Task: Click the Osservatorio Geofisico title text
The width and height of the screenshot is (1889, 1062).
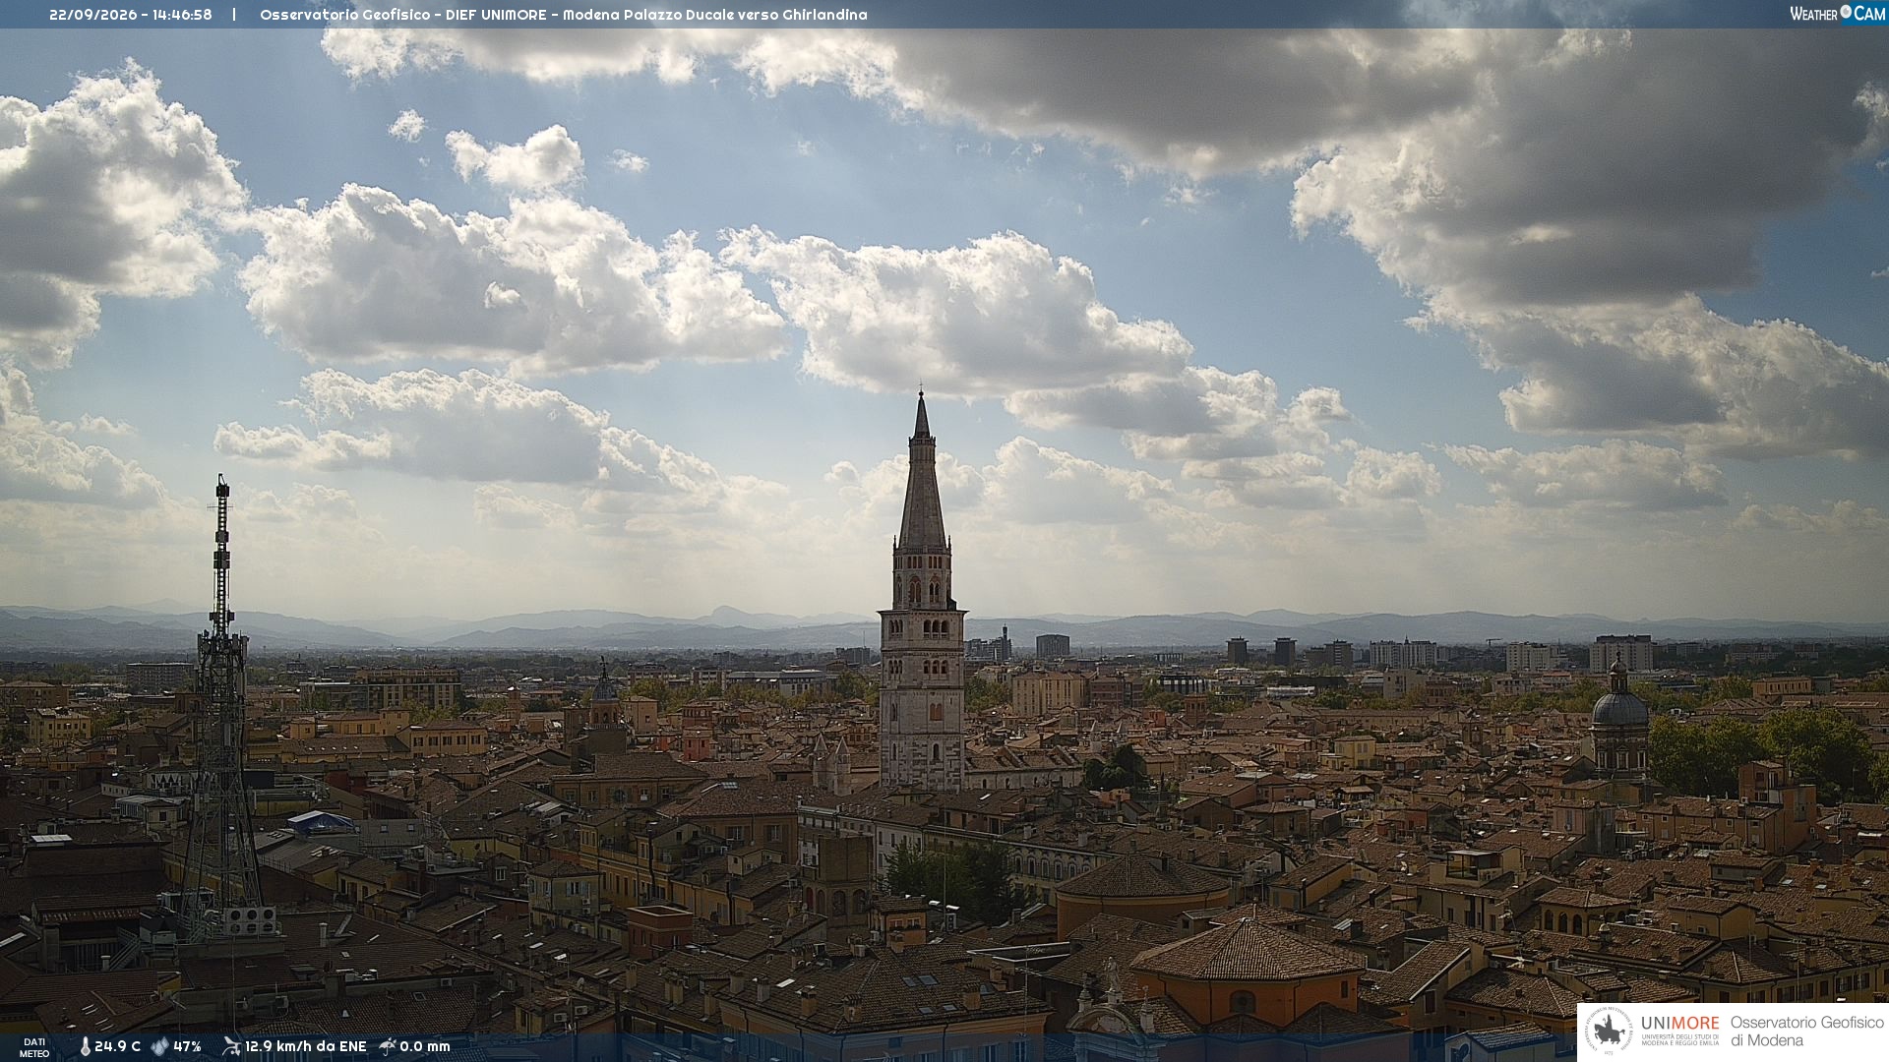Action: 348,15
